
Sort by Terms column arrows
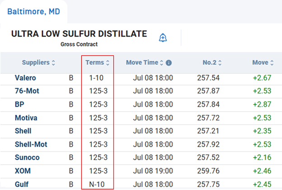pos(107,63)
